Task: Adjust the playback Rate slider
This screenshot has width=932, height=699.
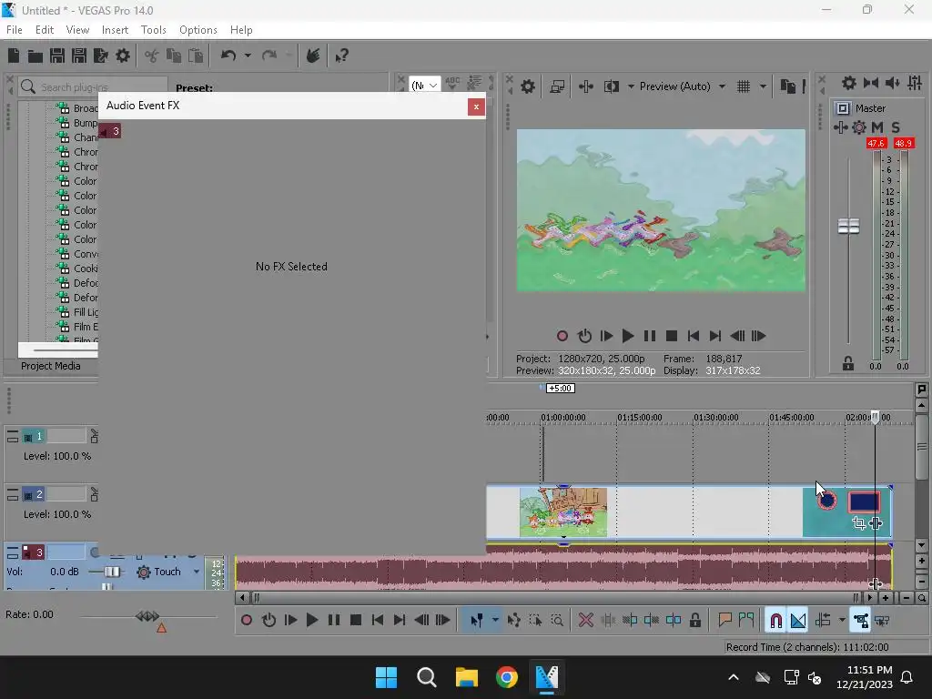Action: click(x=147, y=616)
